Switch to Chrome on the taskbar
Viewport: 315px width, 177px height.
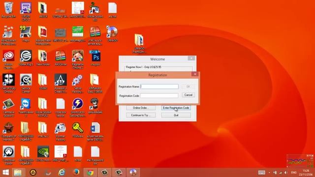click(x=90, y=173)
